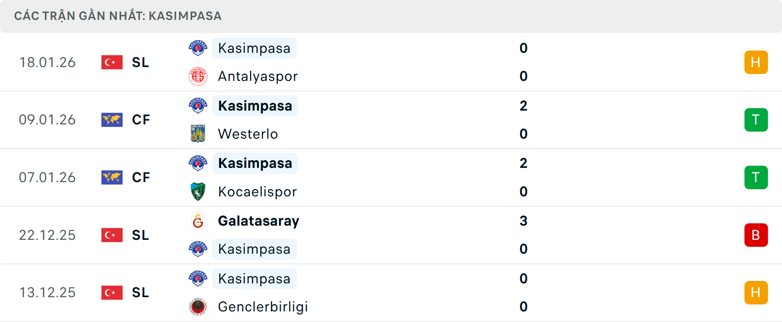The width and height of the screenshot is (782, 322).
Task: Select the Genclerbirligi club badge
Action: click(198, 307)
